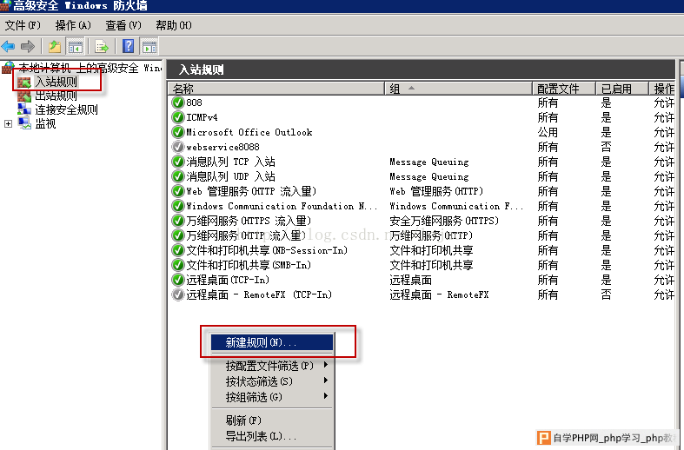Click the Up one level folder icon
The image size is (684, 450).
click(x=55, y=46)
